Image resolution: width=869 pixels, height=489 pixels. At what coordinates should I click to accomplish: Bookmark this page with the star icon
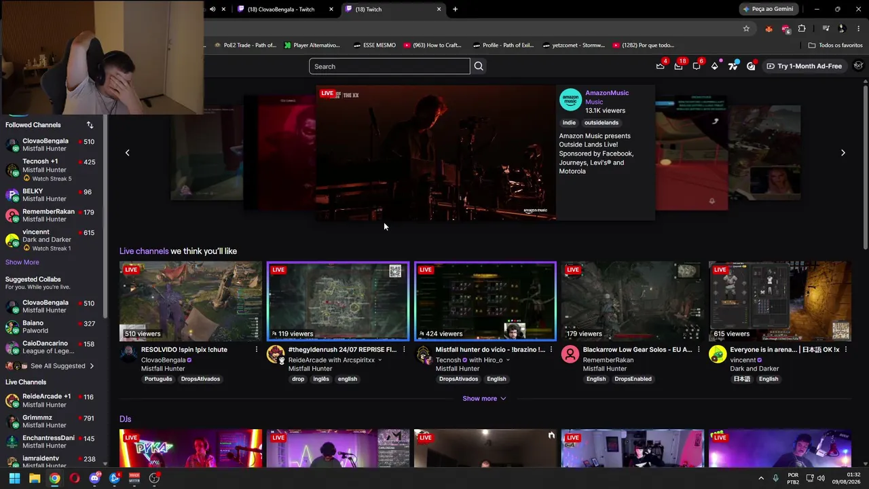coord(746,29)
